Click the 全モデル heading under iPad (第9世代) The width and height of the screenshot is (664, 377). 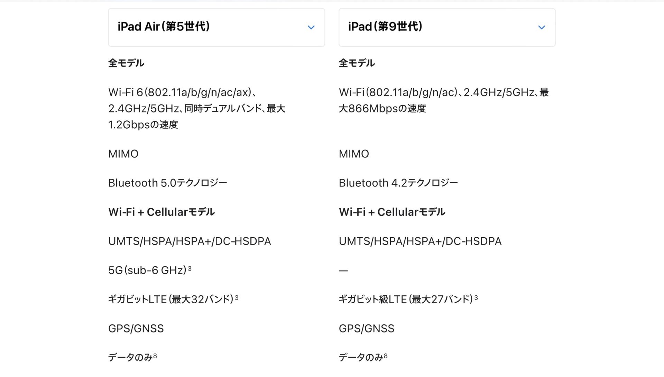357,63
